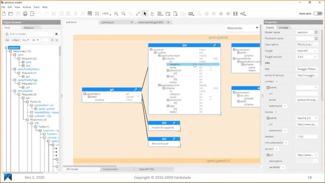The image size is (325, 183).
Task: Click the fit-to-screen arrows icon
Action: tap(97, 14)
